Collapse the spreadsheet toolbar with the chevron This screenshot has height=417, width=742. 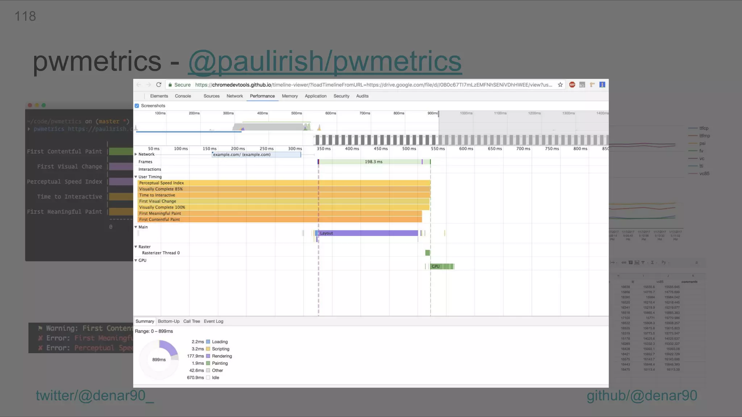tap(696, 262)
